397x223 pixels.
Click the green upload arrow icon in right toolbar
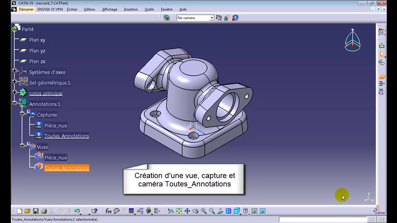pos(382,45)
